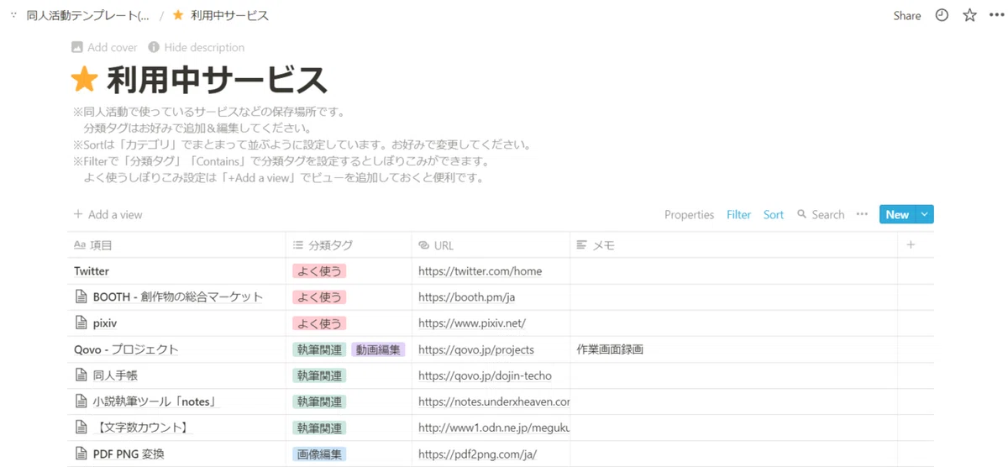
Task: Open the Filter menu
Action: pyautogui.click(x=738, y=214)
